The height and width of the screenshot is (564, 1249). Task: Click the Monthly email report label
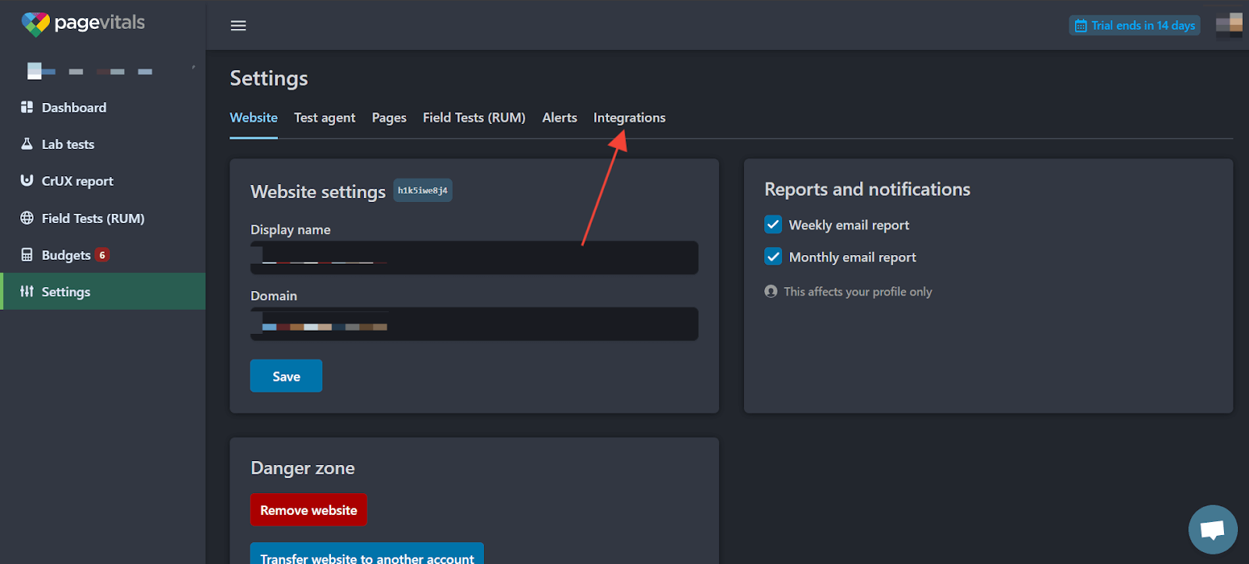click(x=852, y=257)
